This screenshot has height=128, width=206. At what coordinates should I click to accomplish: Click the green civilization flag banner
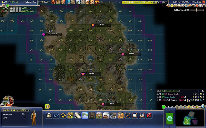pos(170,119)
